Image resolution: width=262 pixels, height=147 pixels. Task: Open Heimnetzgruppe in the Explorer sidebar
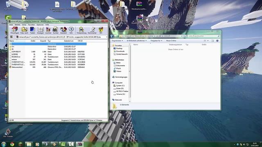(121, 77)
